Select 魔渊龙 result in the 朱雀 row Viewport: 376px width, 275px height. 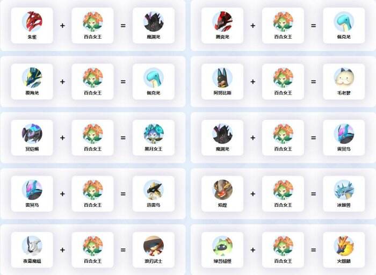[154, 25]
